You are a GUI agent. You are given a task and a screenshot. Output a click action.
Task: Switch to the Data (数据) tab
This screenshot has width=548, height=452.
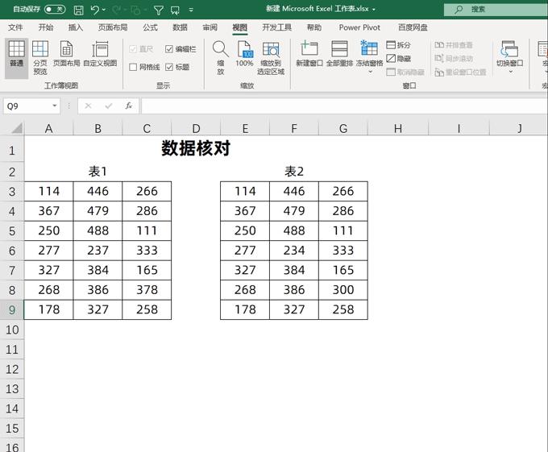coord(180,27)
